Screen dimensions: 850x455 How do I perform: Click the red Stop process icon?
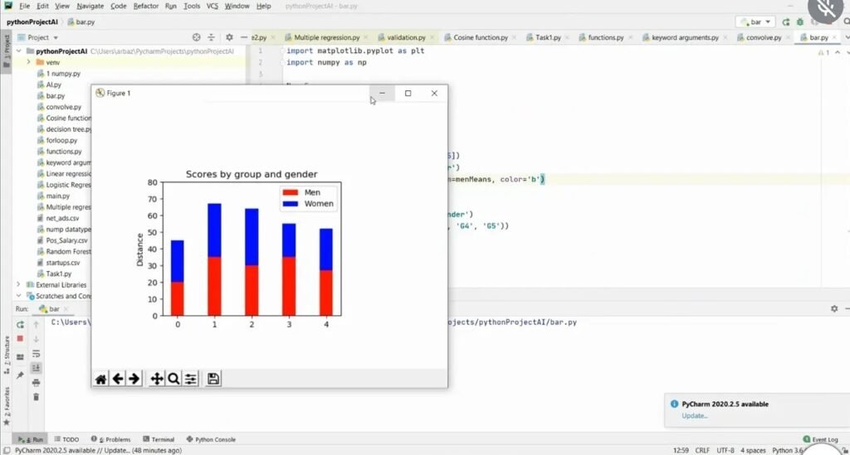click(20, 339)
